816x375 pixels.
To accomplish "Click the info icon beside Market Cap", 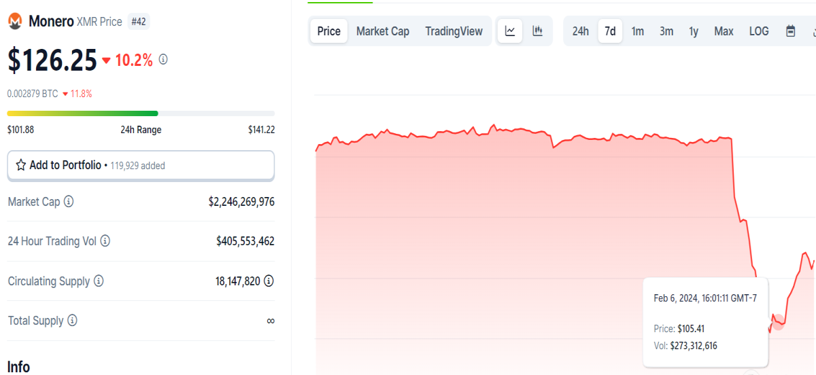I will (69, 202).
